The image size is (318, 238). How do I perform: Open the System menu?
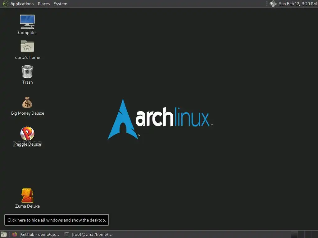pos(61,4)
